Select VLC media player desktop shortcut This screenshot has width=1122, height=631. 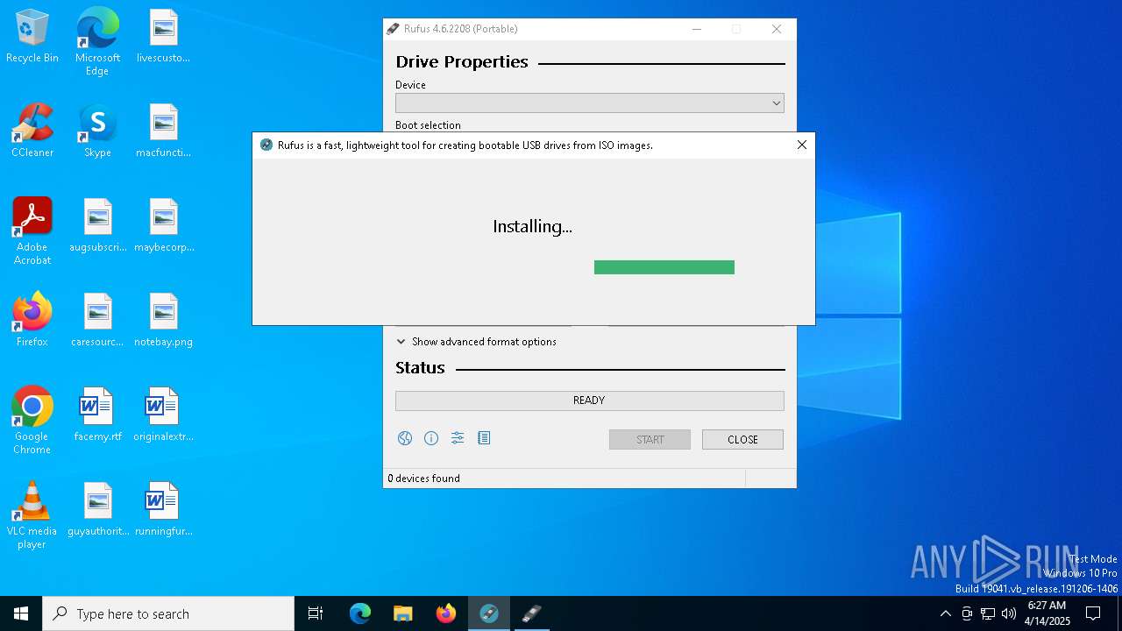(32, 515)
